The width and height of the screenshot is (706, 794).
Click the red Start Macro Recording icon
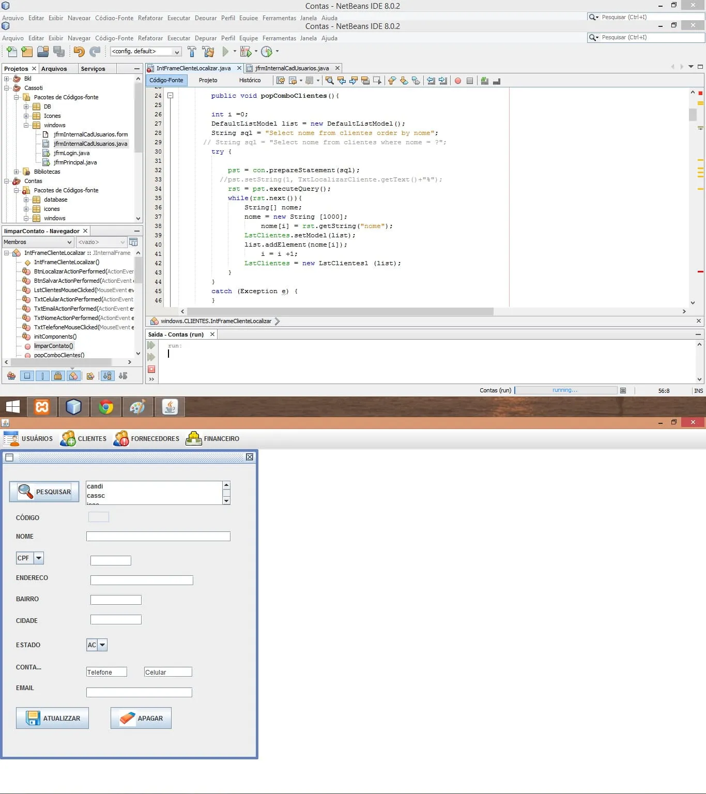click(457, 81)
